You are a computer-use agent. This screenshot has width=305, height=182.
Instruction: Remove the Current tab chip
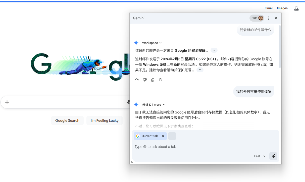coord(163,136)
